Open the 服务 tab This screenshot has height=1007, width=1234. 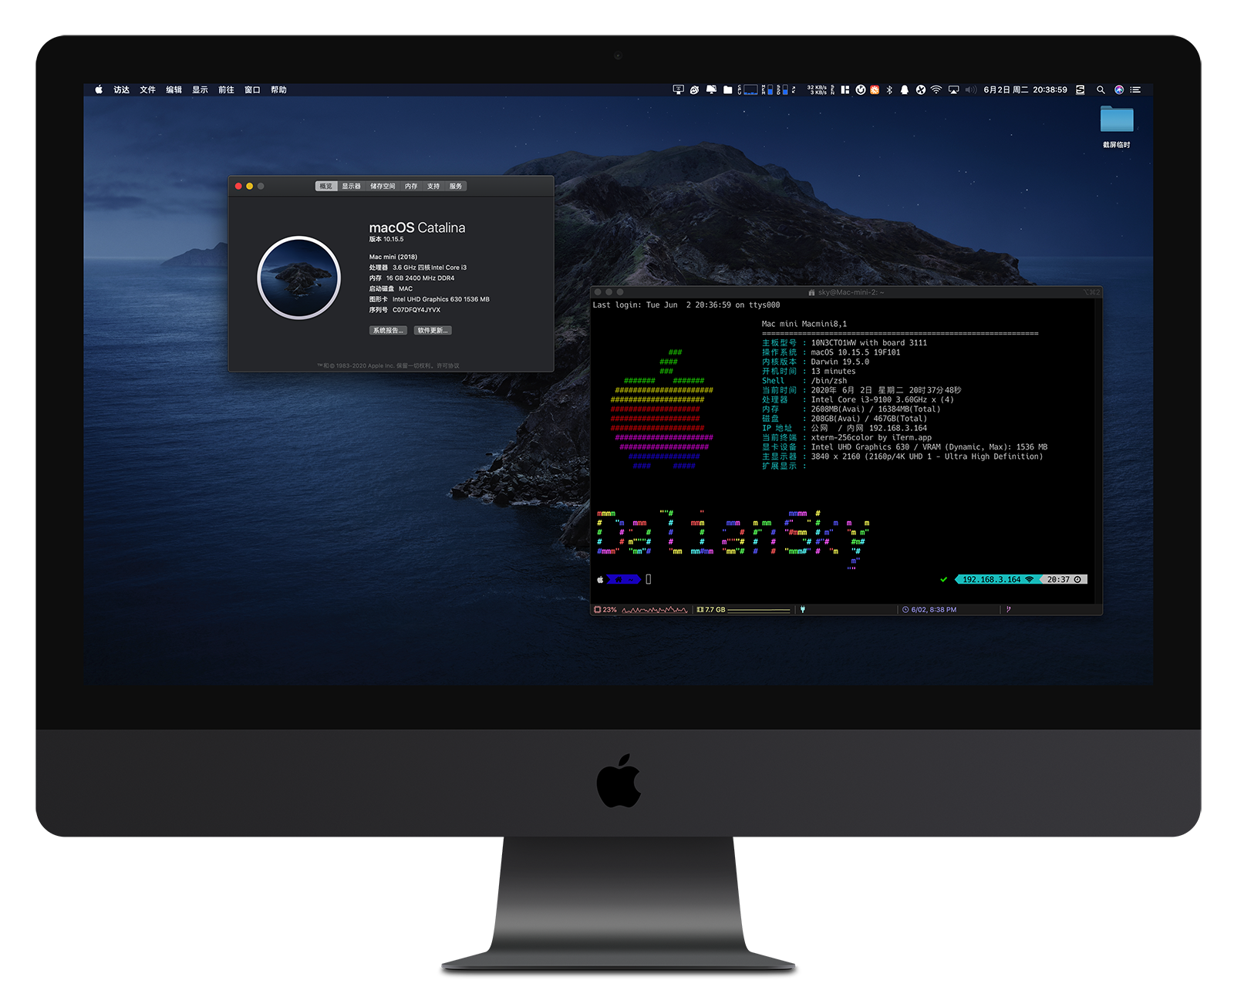tap(456, 187)
